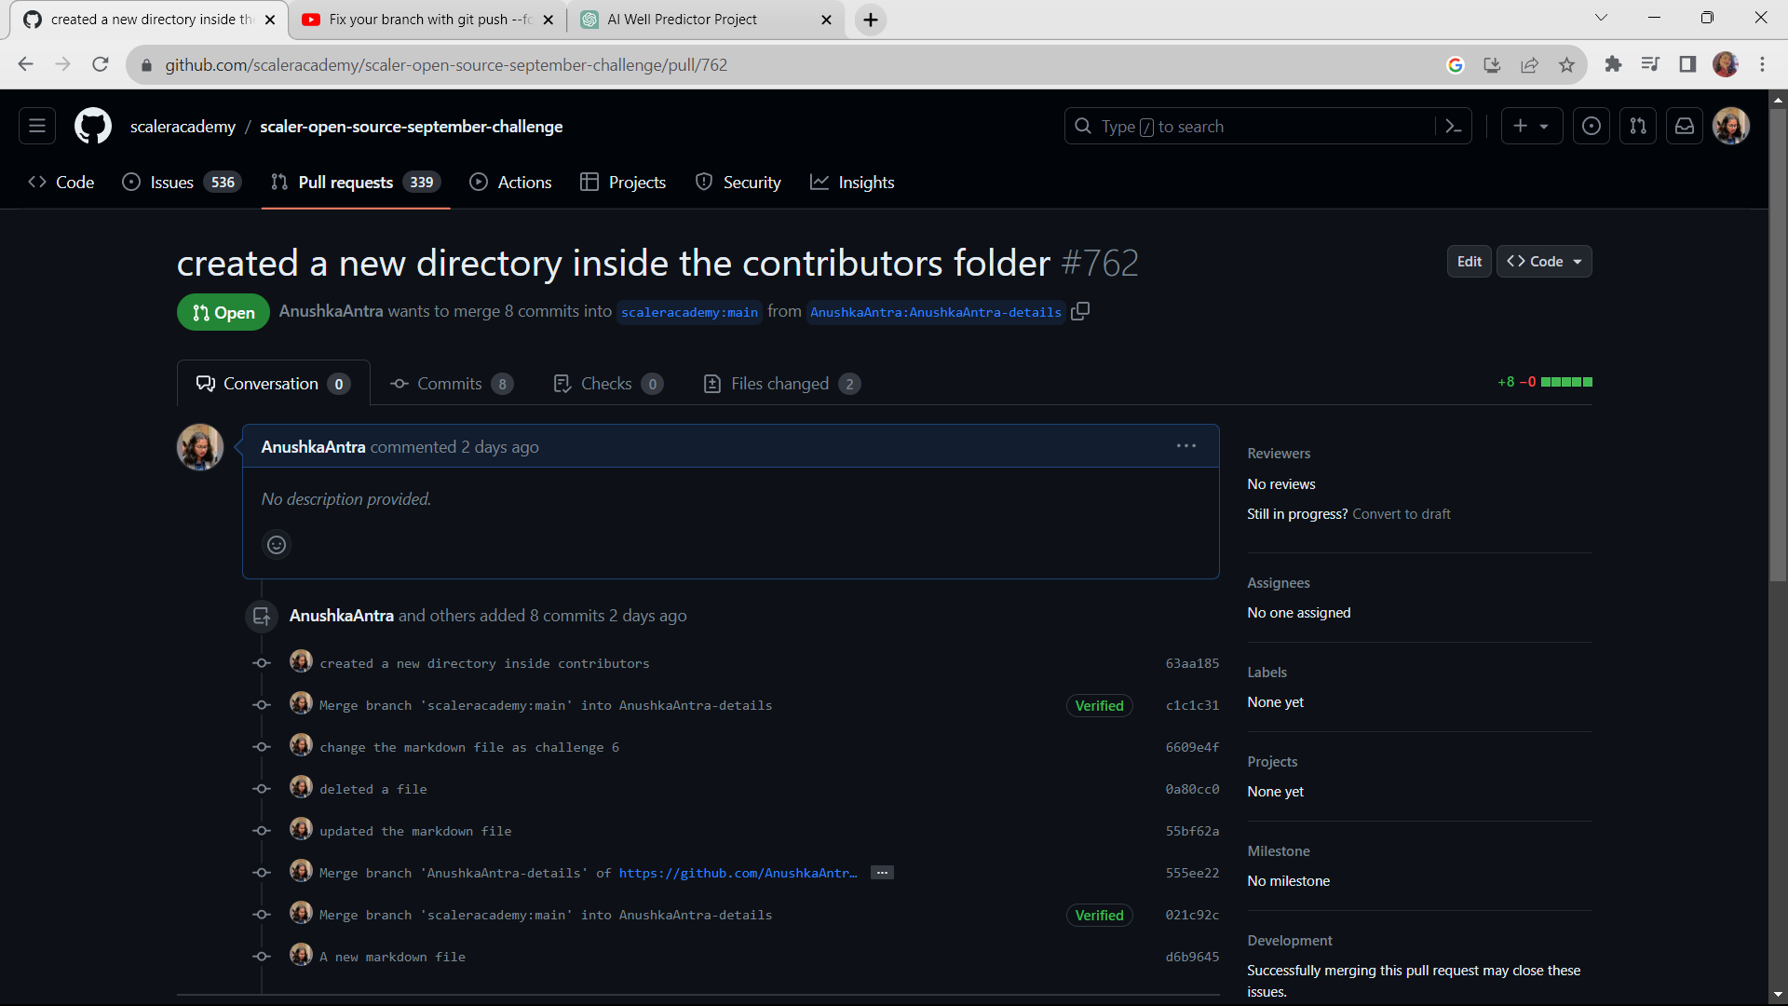Open the global navigation hamburger menu
The image size is (1788, 1006).
tap(35, 126)
